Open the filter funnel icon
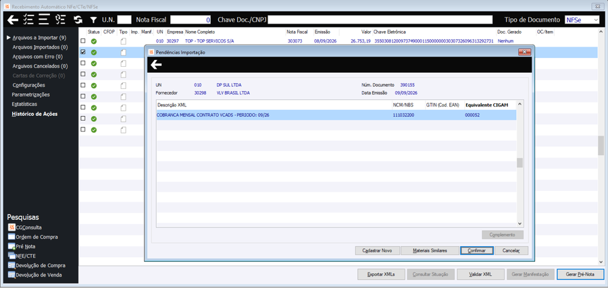The image size is (608, 288). (x=93, y=20)
